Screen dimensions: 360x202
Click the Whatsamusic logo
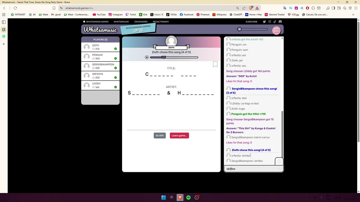point(100,29)
